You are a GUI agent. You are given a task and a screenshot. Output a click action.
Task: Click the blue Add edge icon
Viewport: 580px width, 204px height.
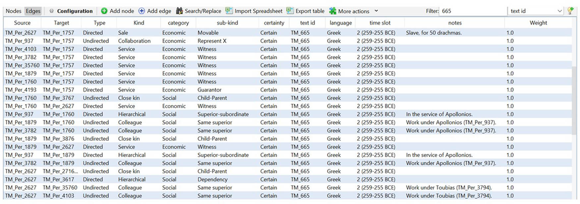tap(142, 11)
